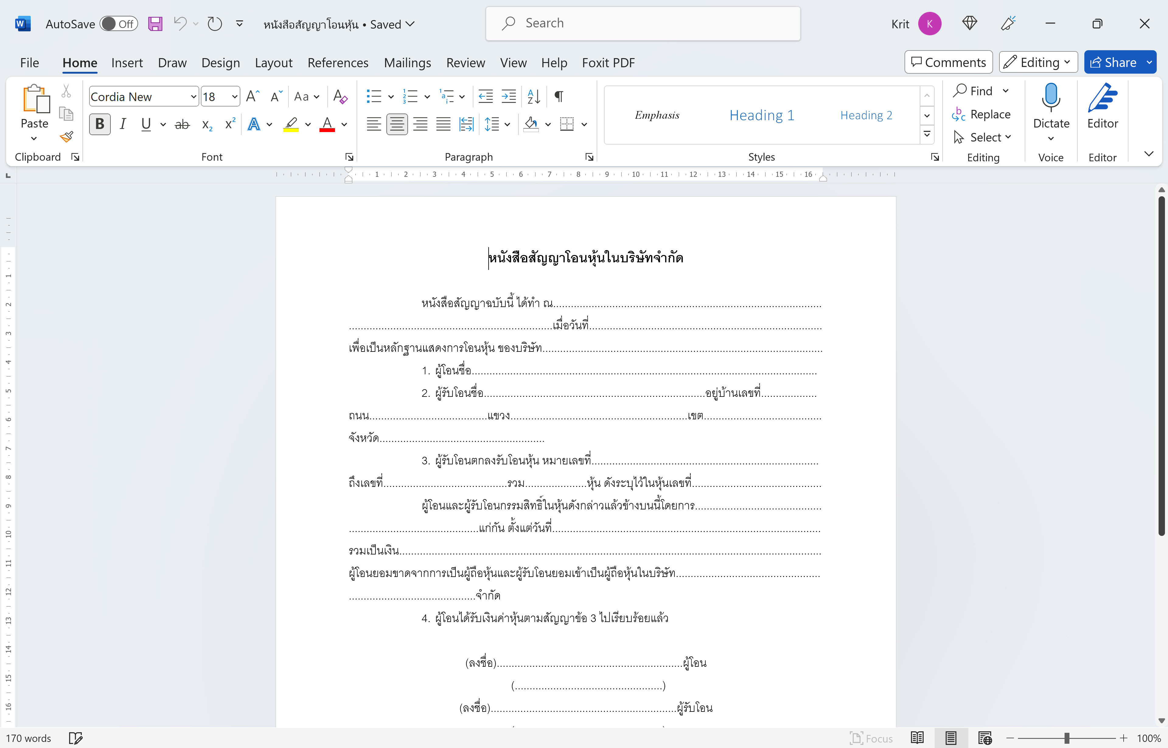Screen dimensions: 1168x748
Task: Click the Print Layout view icon
Action: pos(950,738)
